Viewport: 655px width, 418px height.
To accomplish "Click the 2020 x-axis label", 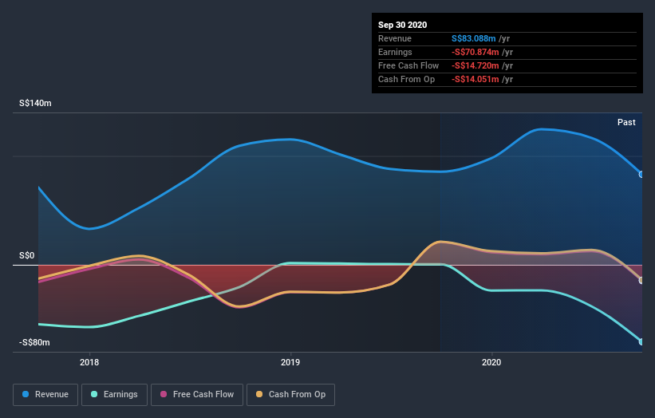I will click(x=491, y=362).
